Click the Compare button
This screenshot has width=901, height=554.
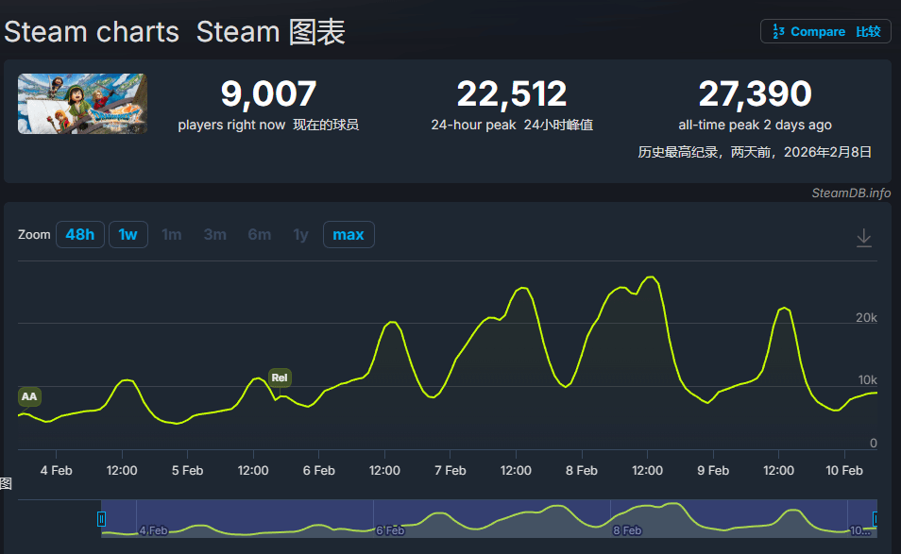(825, 31)
